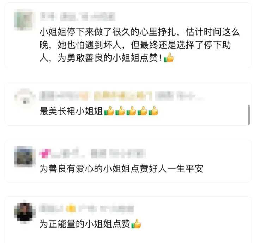Viewport: 253px width, 243px height.
Task: Click the vertical scrollbar thumb on right
Action: pos(249,115)
